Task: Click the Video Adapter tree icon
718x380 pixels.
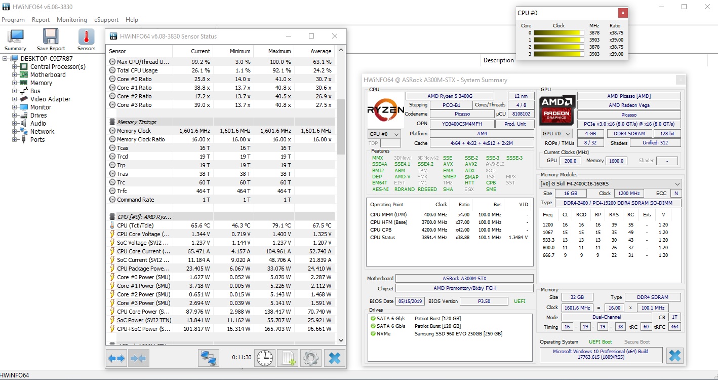Action: [24, 99]
